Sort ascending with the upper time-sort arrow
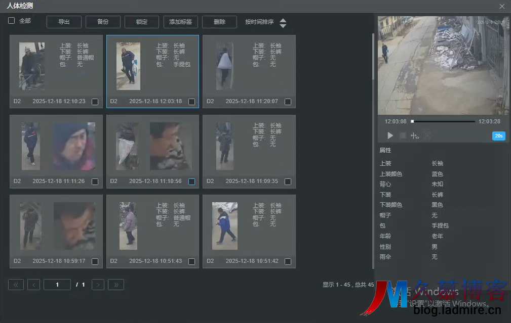Viewport: 511px width, 323px height. (x=283, y=20)
